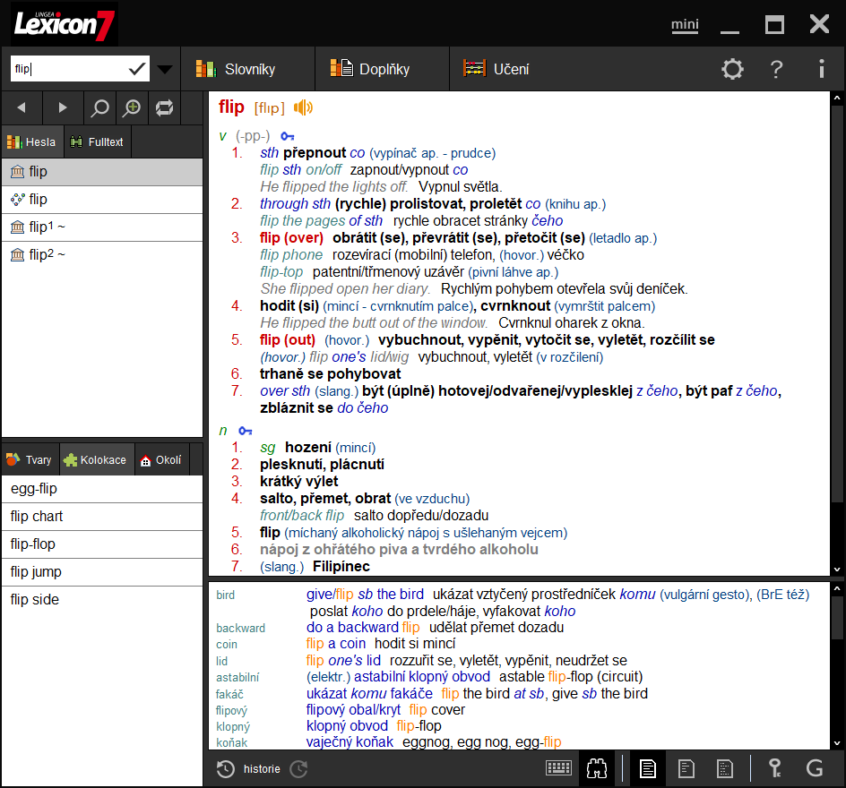Open collocation flip chart

tap(102, 517)
